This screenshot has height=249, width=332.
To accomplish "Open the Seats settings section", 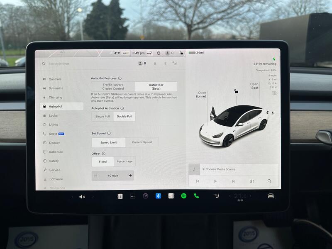I will (x=54, y=134).
